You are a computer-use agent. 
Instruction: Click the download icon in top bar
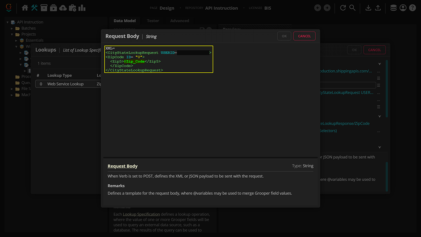tap(368, 8)
